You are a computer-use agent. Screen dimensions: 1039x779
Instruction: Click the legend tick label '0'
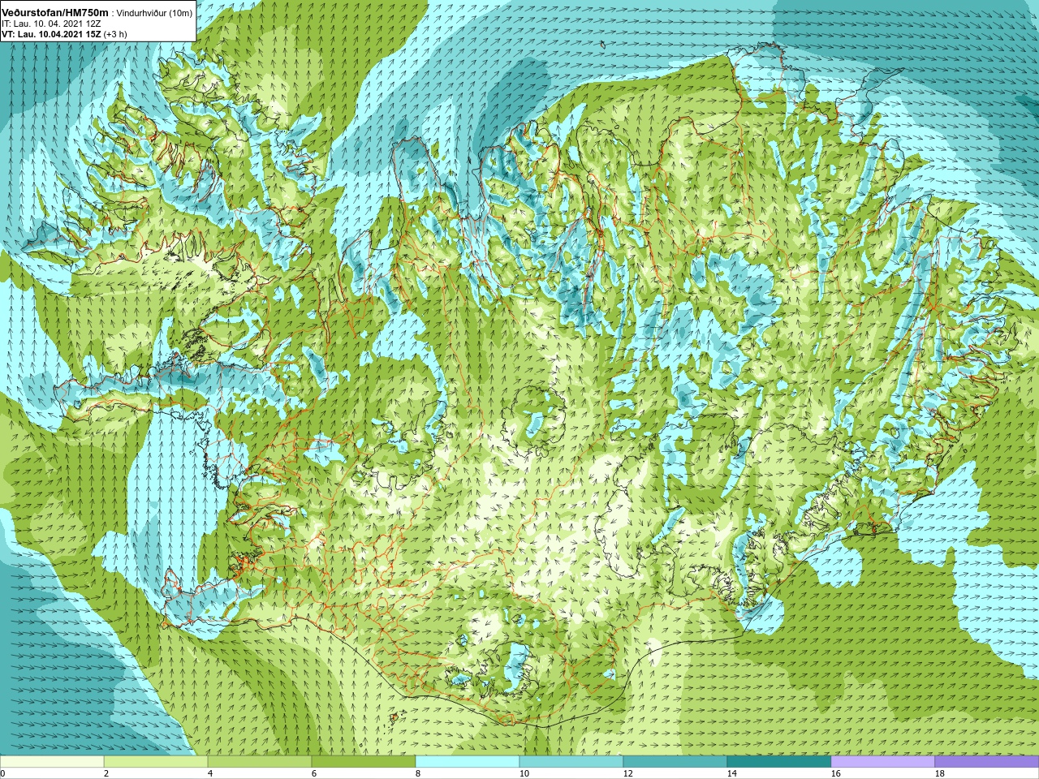click(x=2, y=773)
